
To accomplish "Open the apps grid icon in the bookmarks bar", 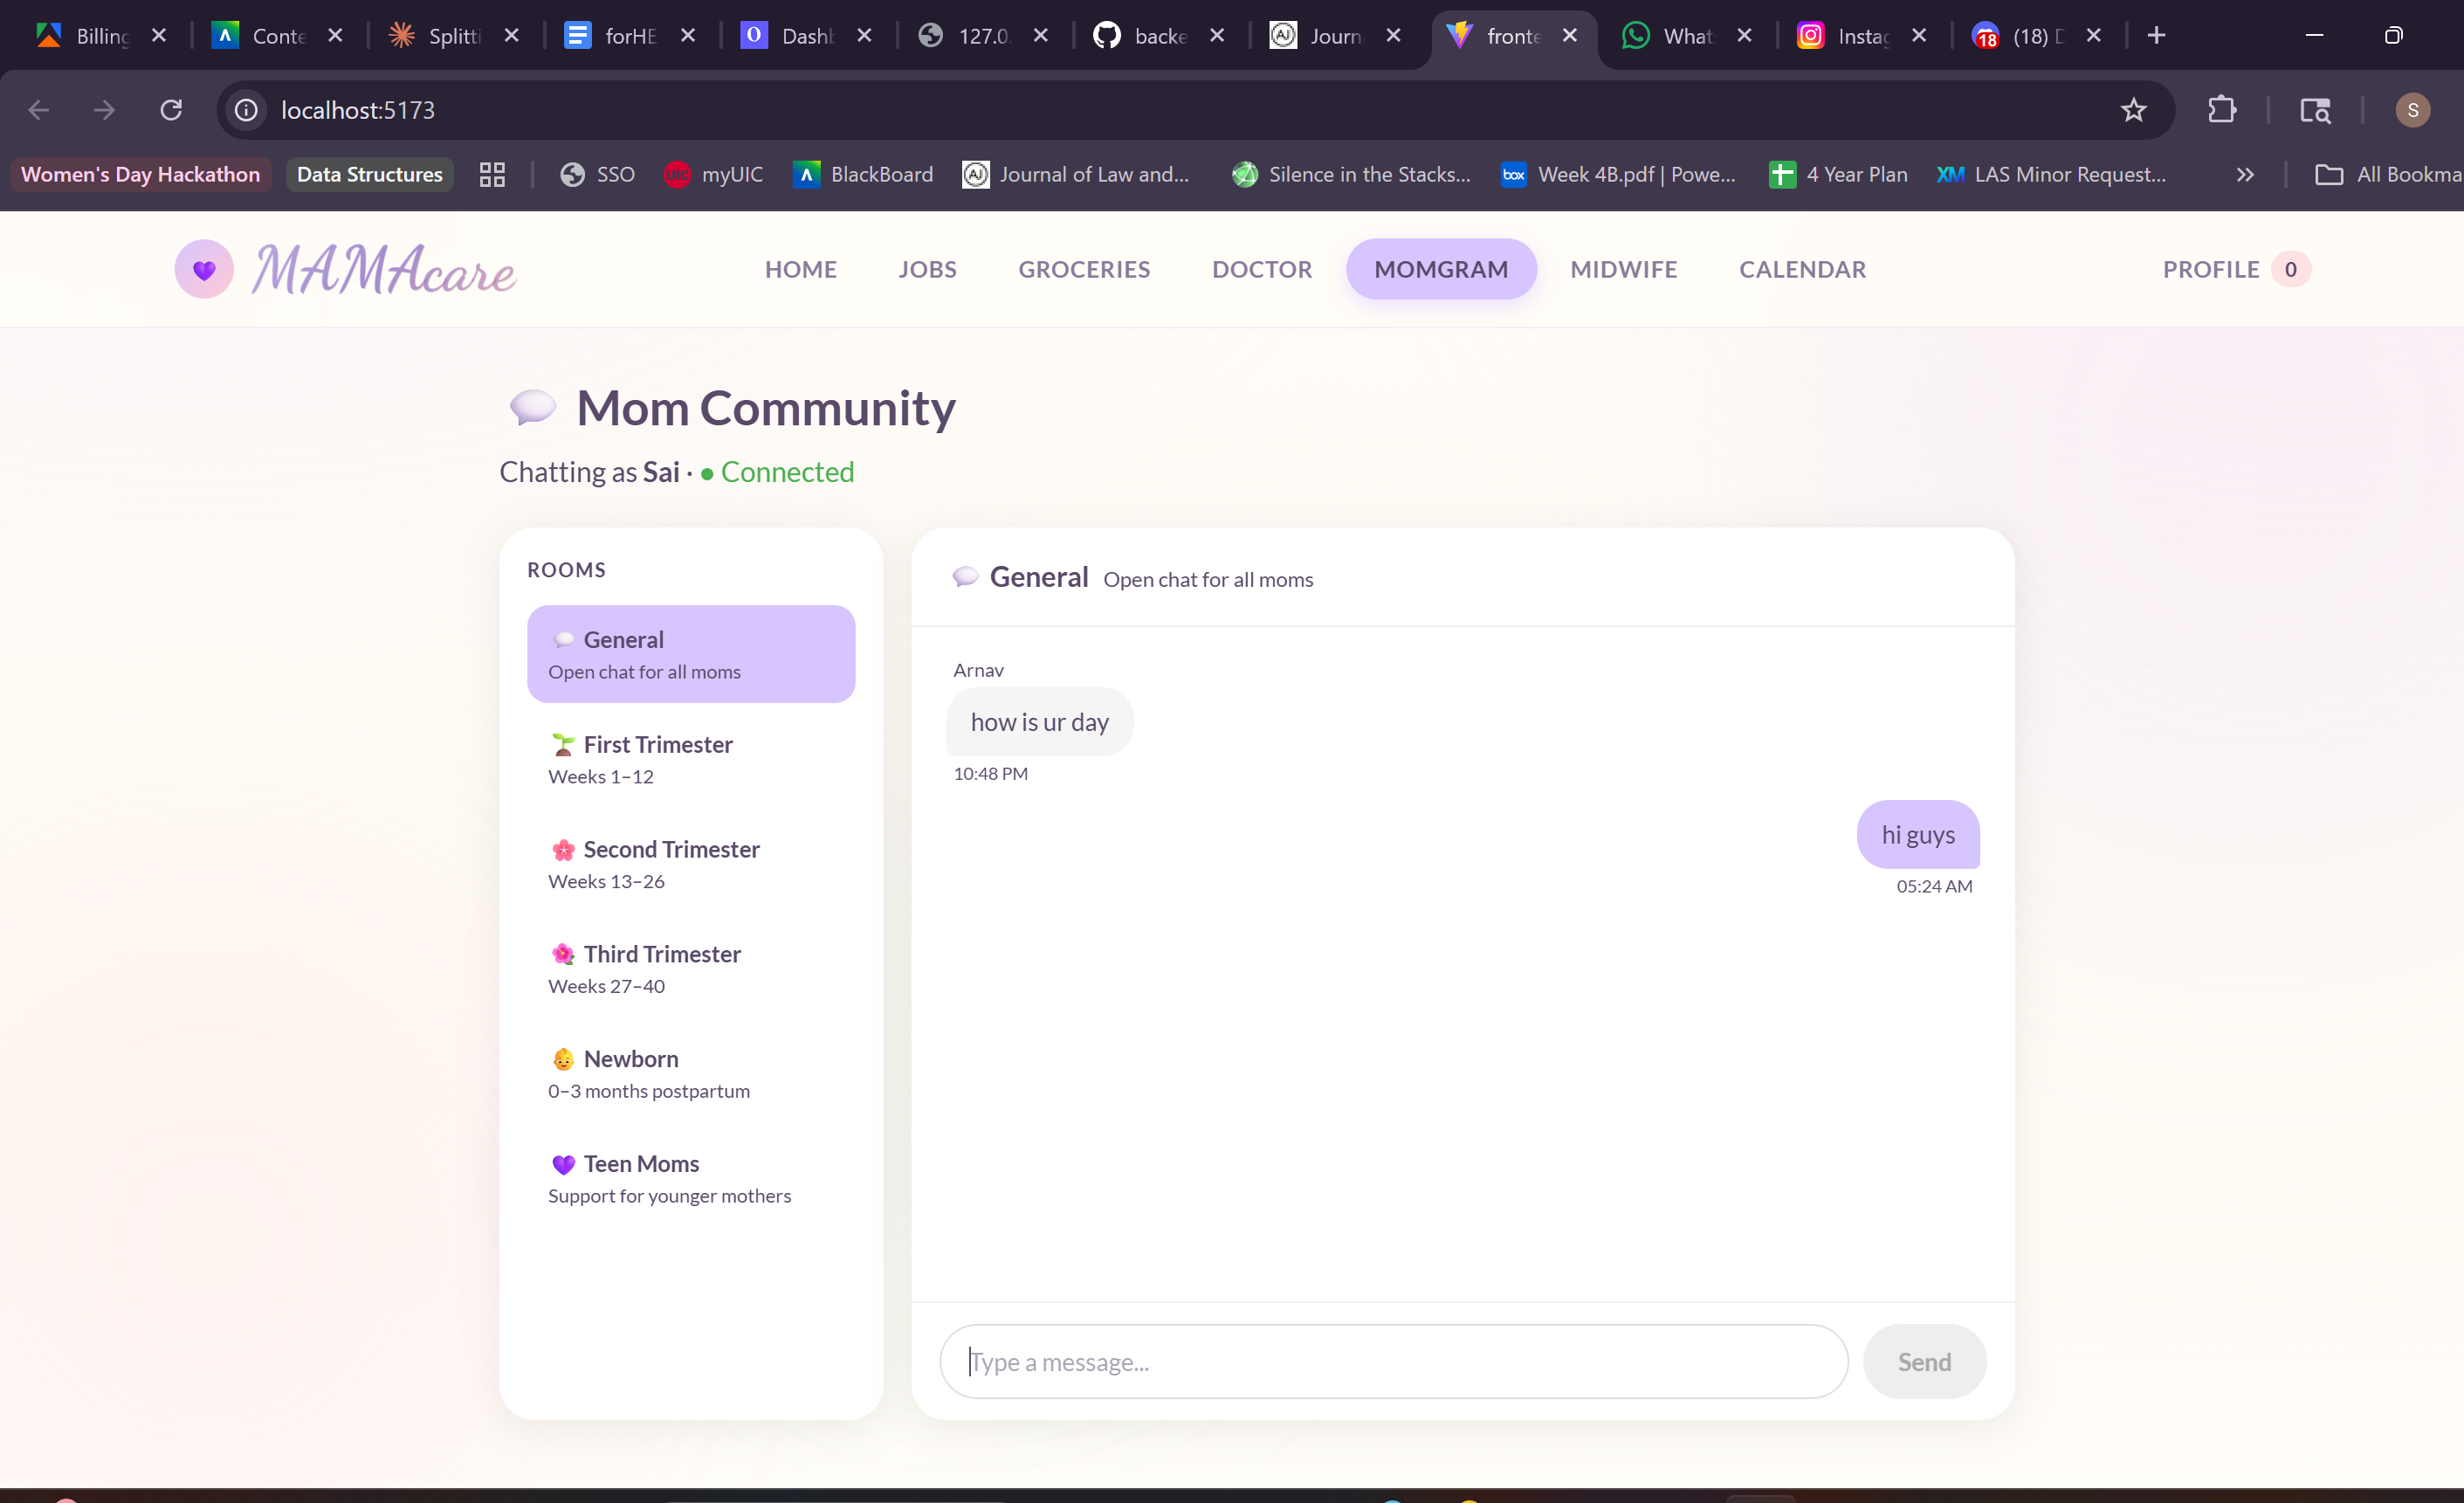I will (492, 175).
